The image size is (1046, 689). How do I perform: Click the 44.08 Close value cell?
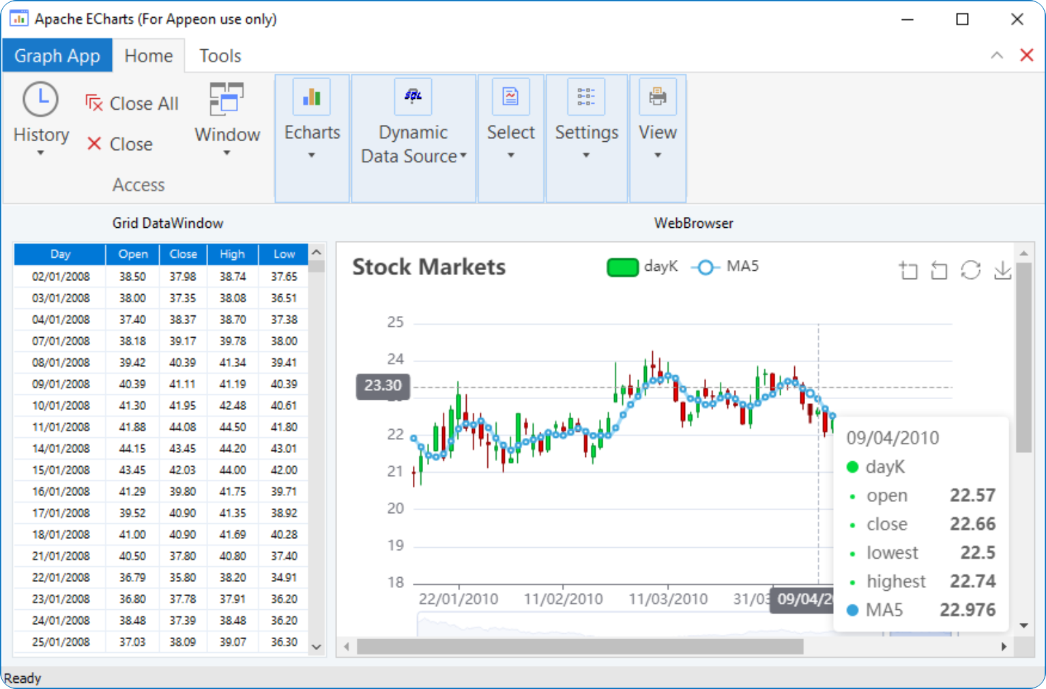click(183, 426)
